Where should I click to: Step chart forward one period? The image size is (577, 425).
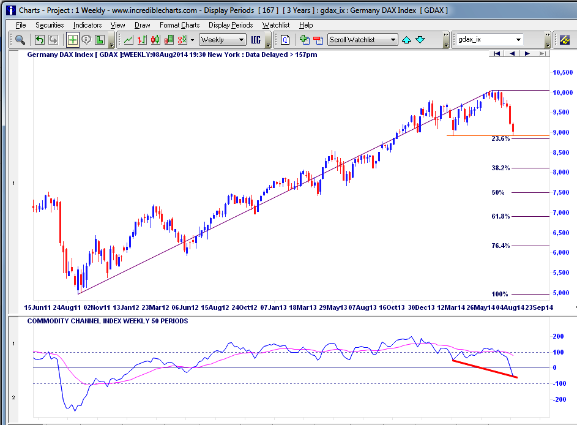527,54
